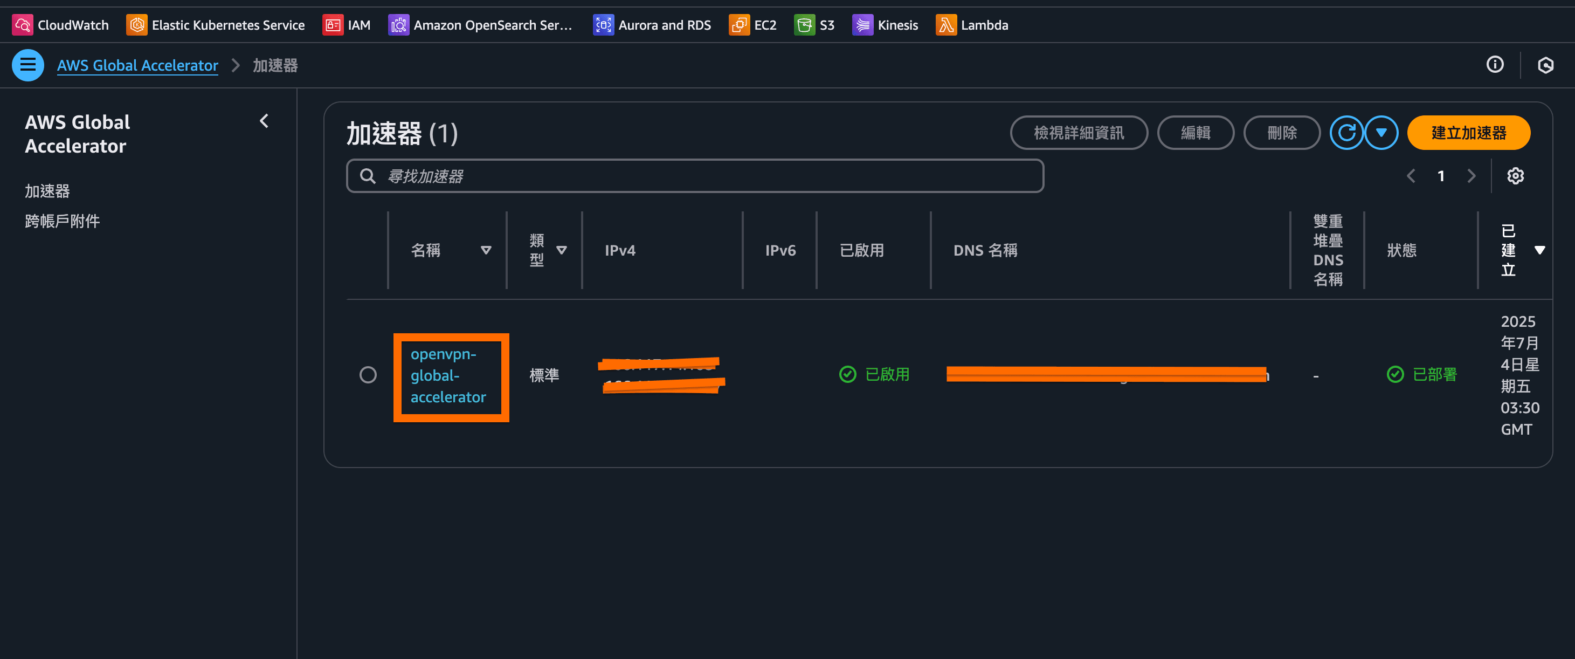Open Elastic Kubernetes Service shortcut
The height and width of the screenshot is (659, 1575).
(136, 25)
